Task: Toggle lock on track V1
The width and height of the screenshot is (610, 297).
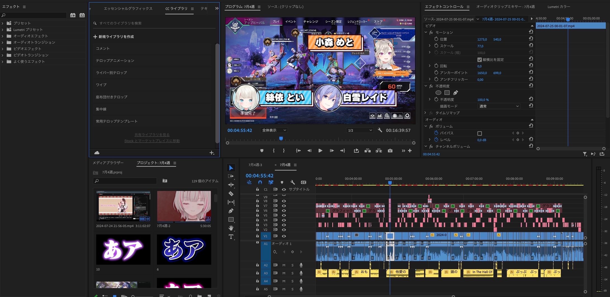Action: click(258, 236)
